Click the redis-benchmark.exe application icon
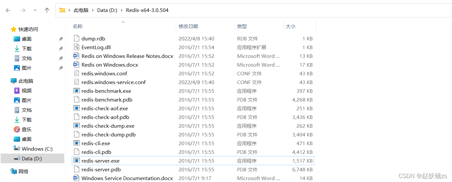Image resolution: width=452 pixels, height=182 pixels. click(x=77, y=91)
